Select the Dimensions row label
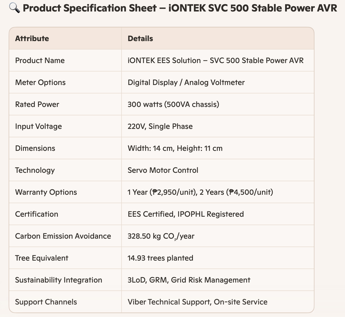Screen dimensions: 345x317 click(x=35, y=148)
